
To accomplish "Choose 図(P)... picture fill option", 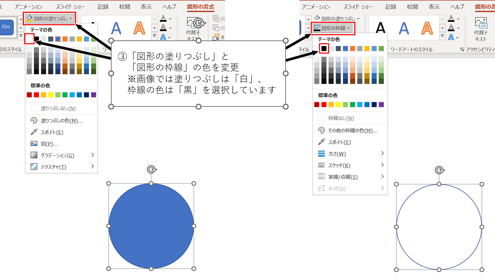I will click(62, 144).
